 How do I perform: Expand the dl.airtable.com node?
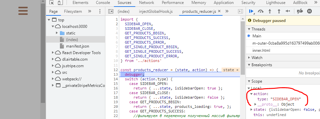pyautogui.click(x=53, y=59)
